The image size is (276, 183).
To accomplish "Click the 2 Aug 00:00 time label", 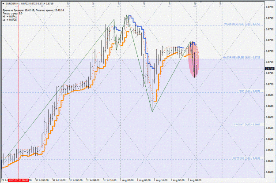I will (178, 180).
